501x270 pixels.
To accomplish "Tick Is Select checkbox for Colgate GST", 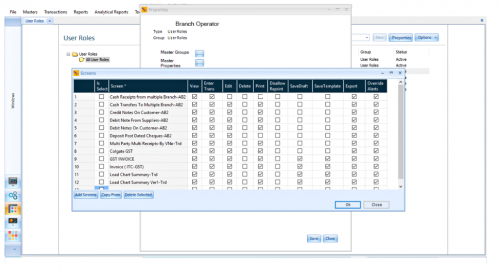I will [101, 151].
